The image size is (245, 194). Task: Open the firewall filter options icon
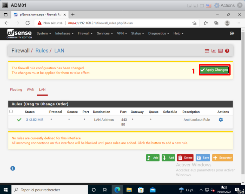(207, 51)
